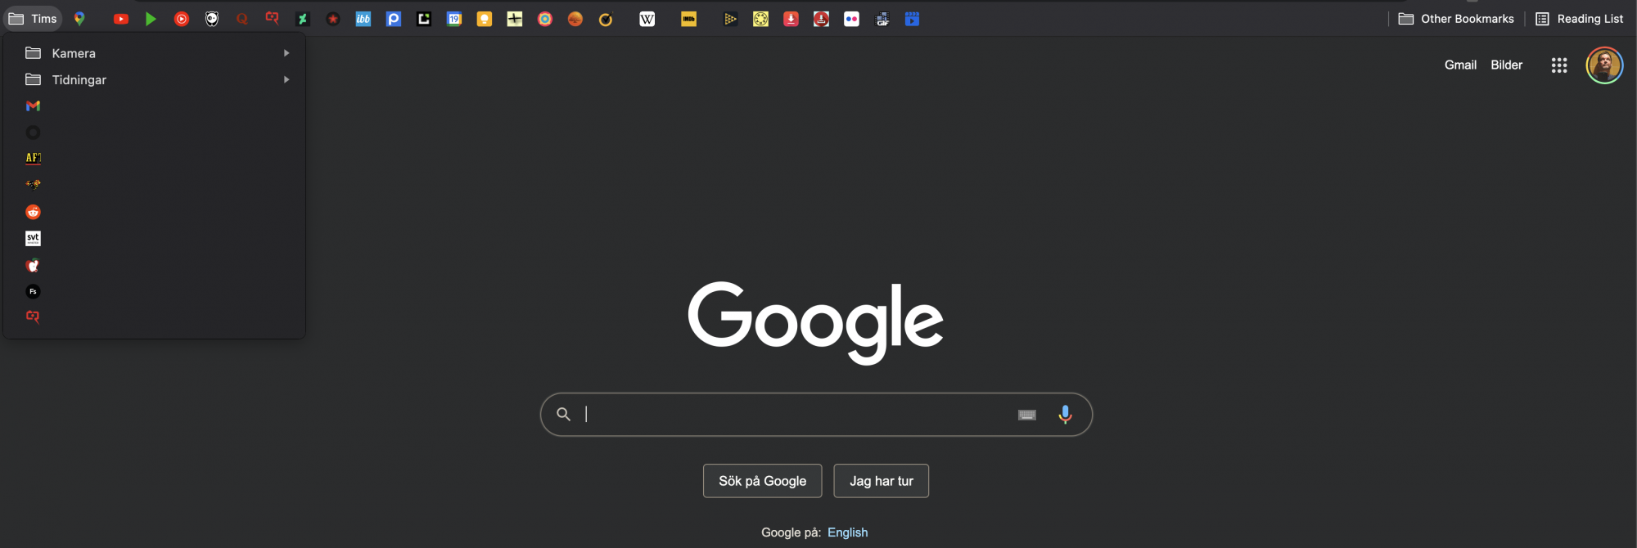Open the Kamera folder submenu

coord(154,53)
